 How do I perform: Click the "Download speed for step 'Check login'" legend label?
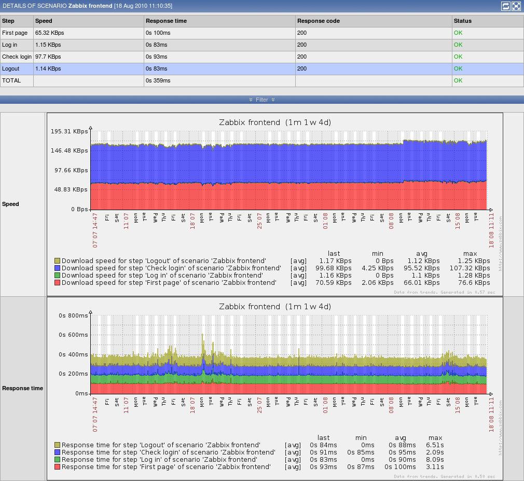[171, 268]
